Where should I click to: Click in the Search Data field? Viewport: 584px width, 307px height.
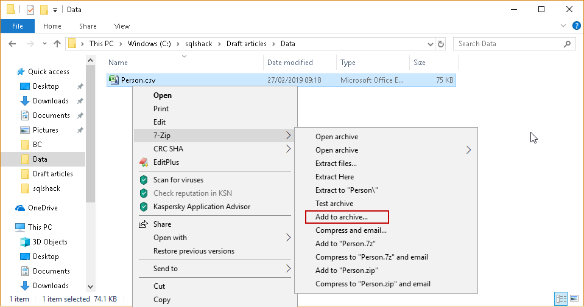coord(508,44)
